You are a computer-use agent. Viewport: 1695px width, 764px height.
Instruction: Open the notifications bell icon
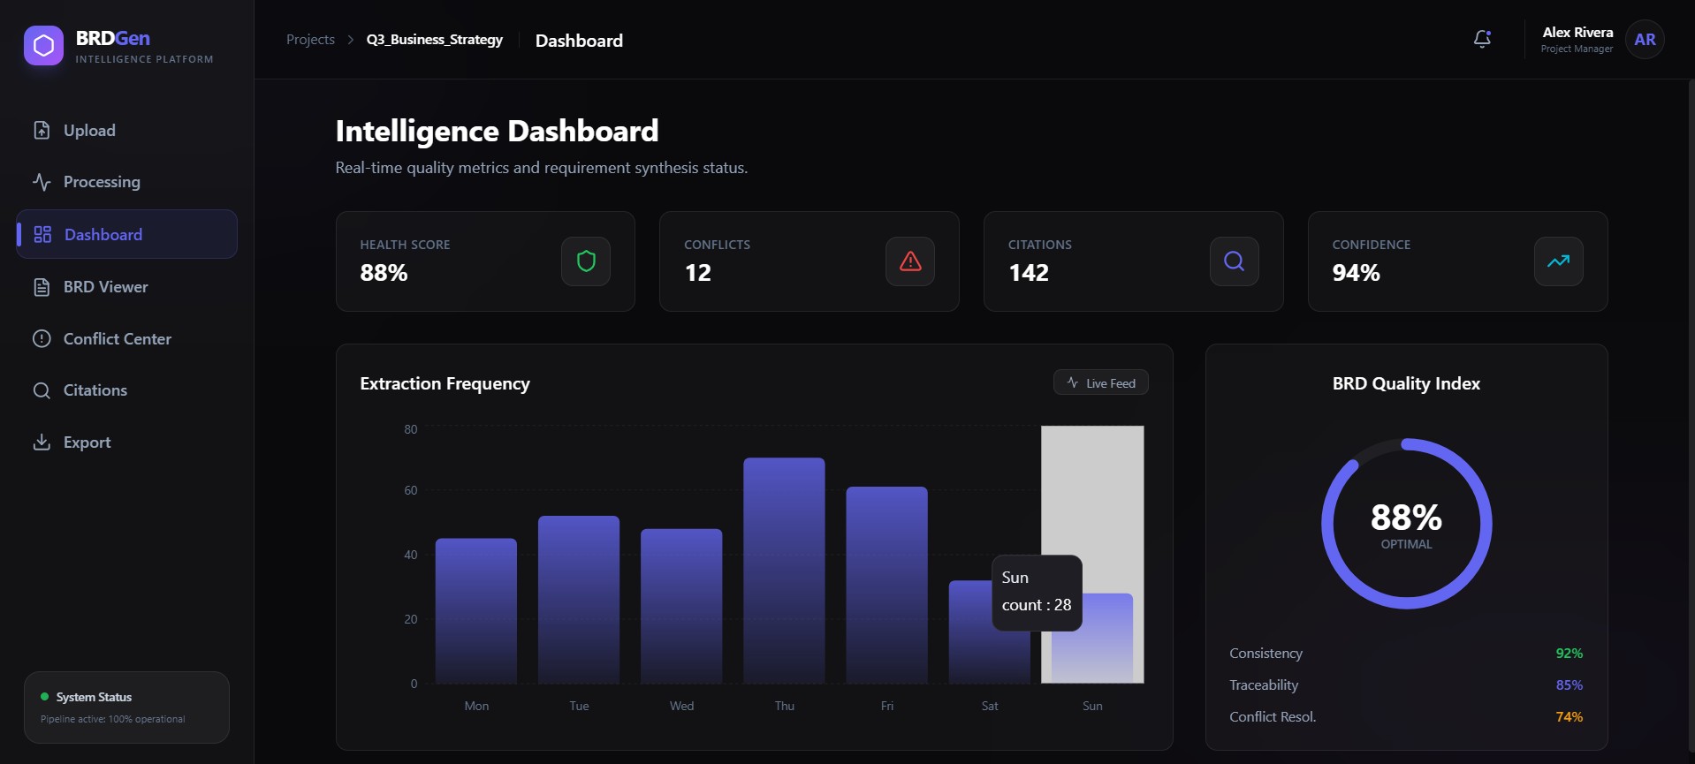click(1482, 39)
